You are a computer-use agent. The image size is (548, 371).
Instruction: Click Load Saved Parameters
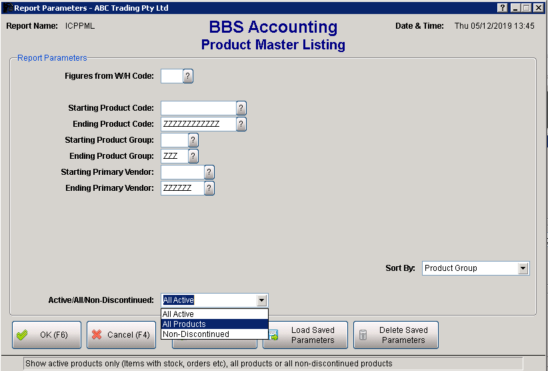click(x=305, y=335)
